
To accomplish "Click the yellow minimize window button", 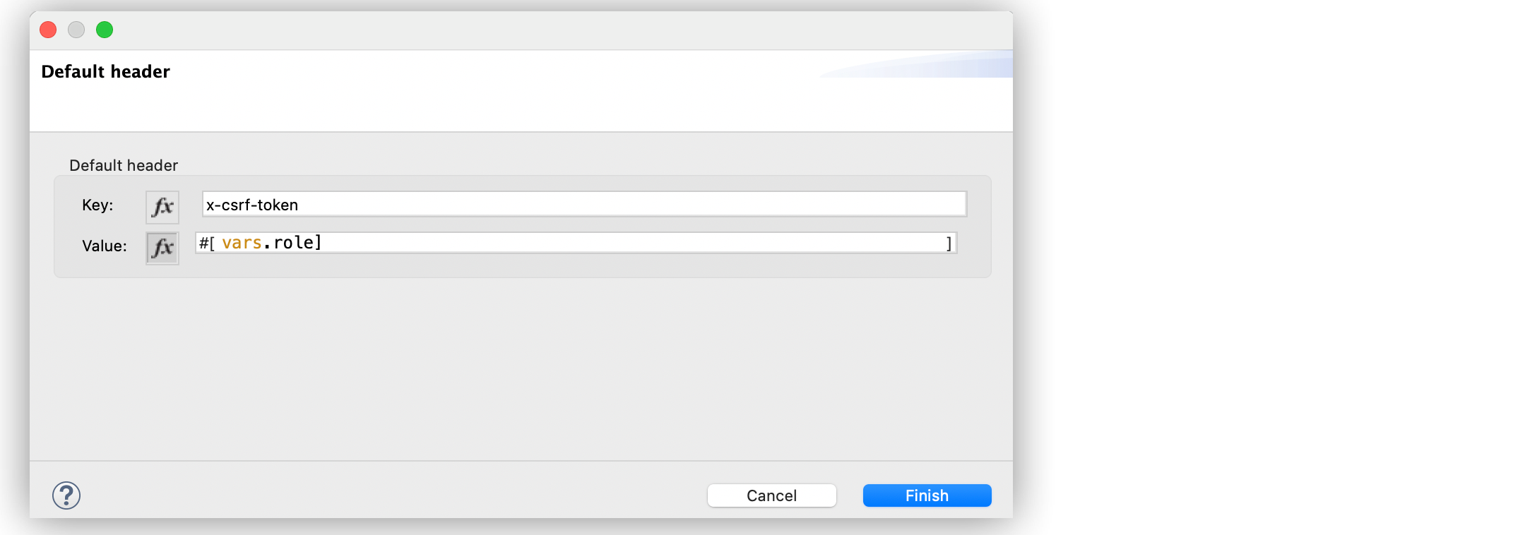I will [76, 30].
